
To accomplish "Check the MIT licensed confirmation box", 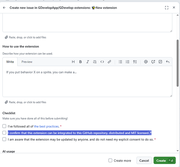I will pos(4,133).
